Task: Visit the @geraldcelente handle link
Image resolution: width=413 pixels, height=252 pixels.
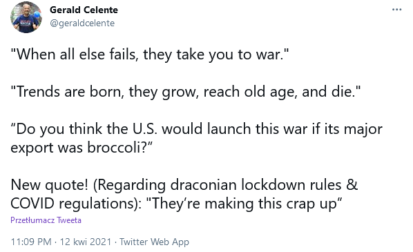Action: (82, 23)
